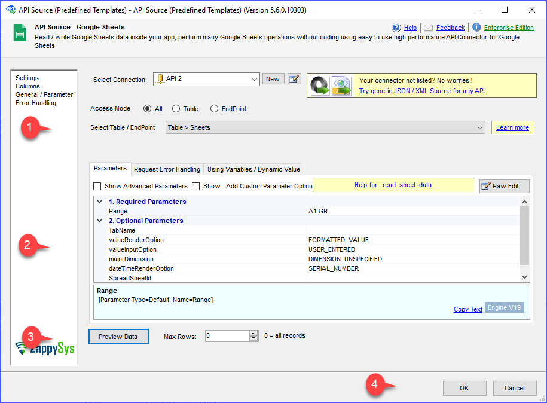Open the Feedback link
This screenshot has height=403, width=547.
click(450, 28)
